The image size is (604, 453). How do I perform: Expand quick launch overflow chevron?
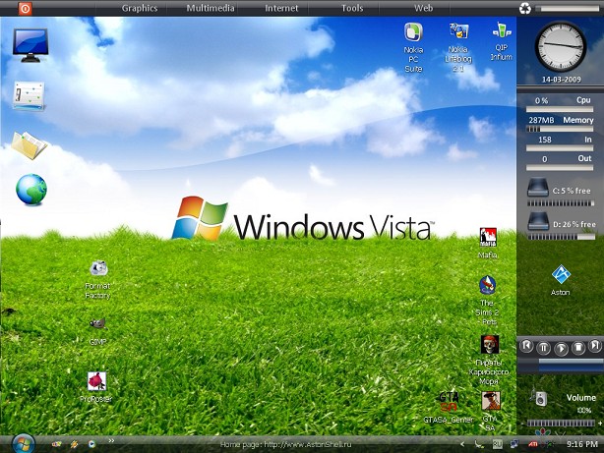pos(111,441)
